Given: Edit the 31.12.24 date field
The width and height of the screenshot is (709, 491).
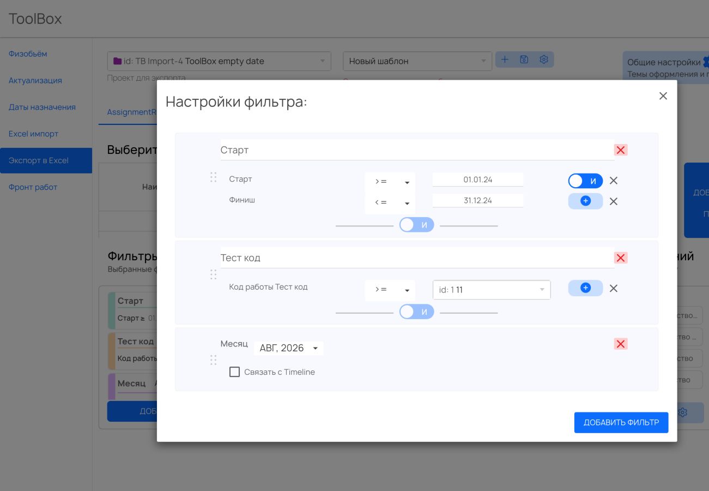Looking at the screenshot, I should click(x=478, y=200).
